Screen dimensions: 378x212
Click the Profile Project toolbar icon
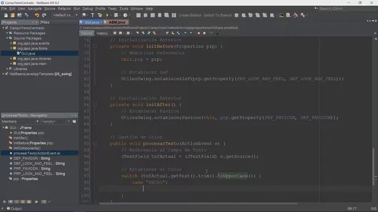coord(125,15)
